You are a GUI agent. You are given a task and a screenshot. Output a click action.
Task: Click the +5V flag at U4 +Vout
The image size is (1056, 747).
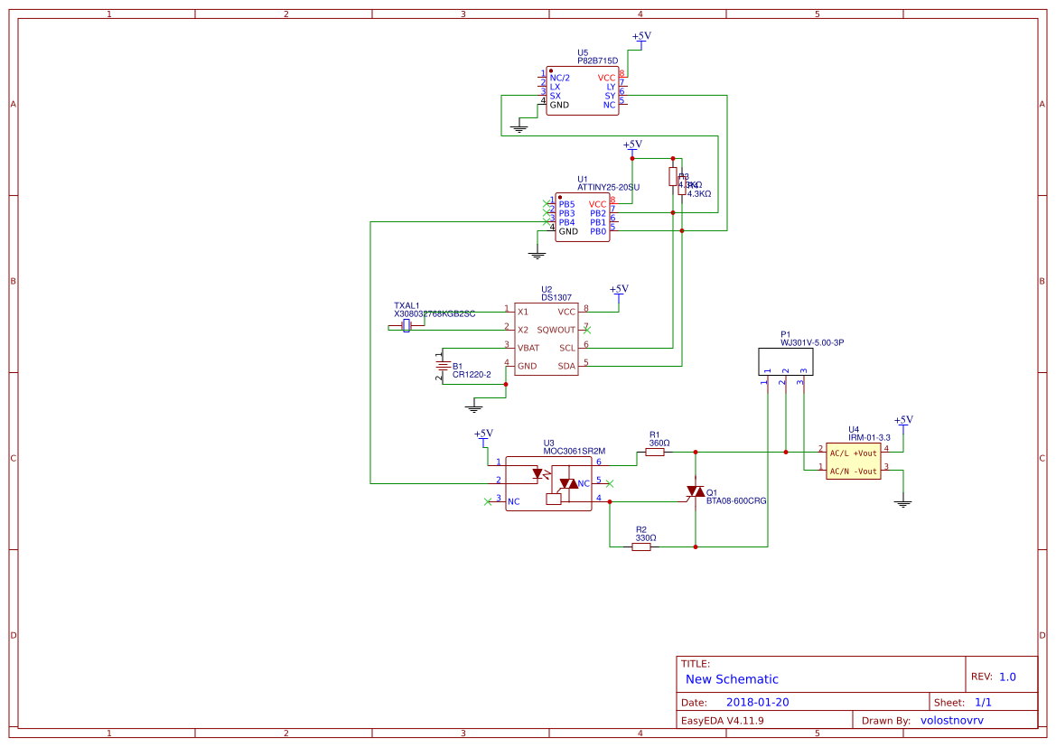point(903,424)
